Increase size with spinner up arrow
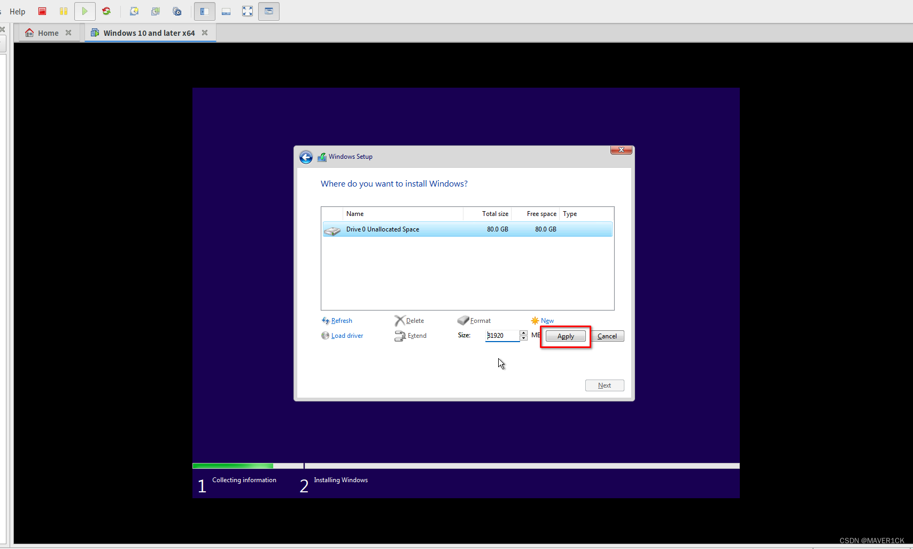The width and height of the screenshot is (913, 549). coord(523,333)
